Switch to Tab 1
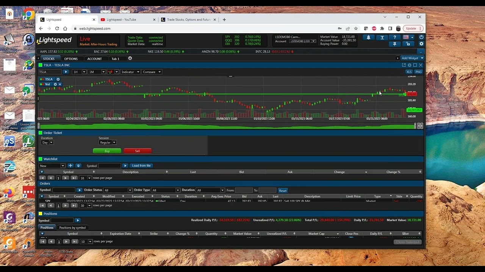485x272 pixels. 115,59
